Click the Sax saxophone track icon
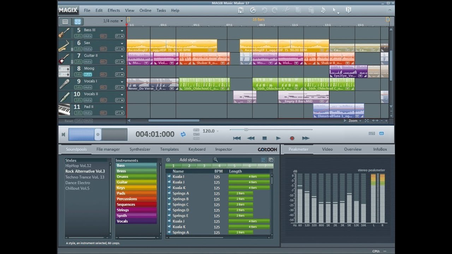 [64, 46]
